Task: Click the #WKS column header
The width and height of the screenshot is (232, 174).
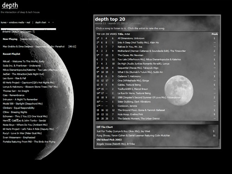Action: [x=113, y=34]
